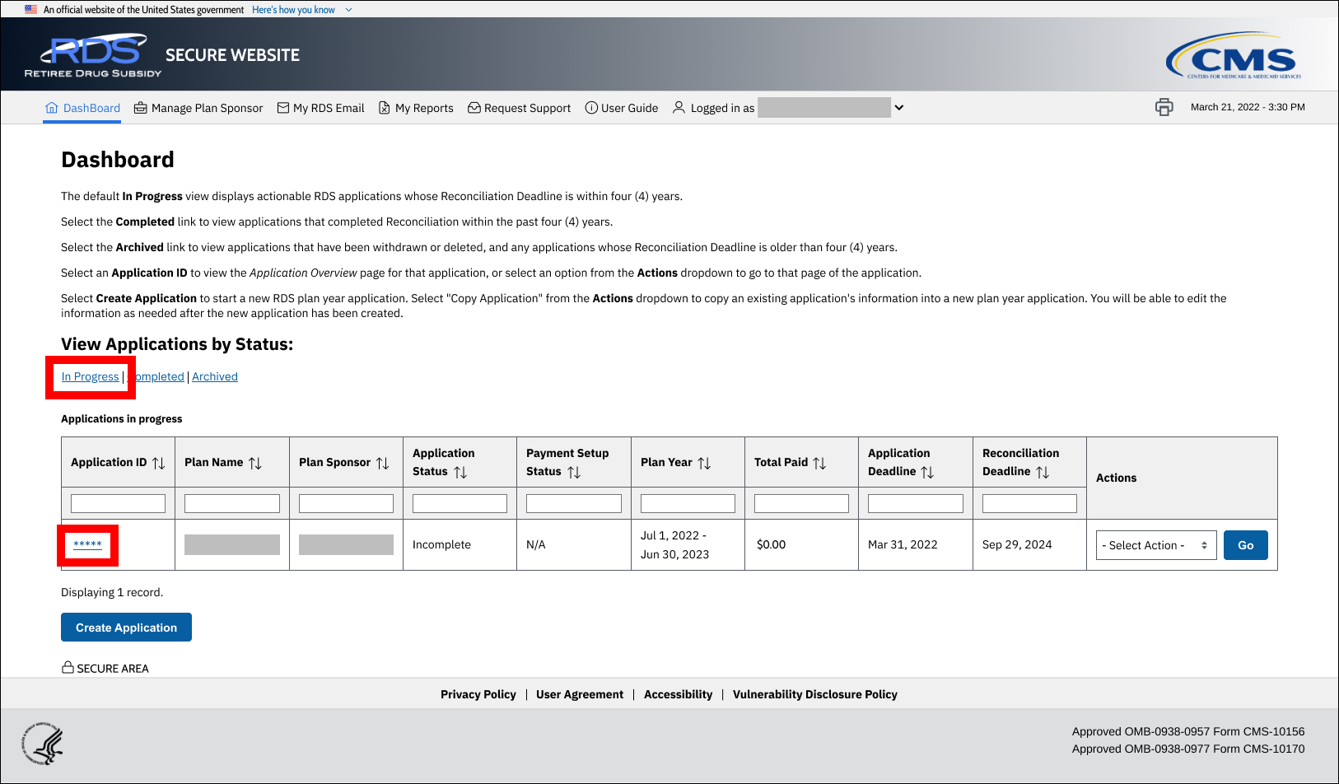Screen dimensions: 1339x784
Task: Open the Select Action dropdown
Action: (1155, 545)
